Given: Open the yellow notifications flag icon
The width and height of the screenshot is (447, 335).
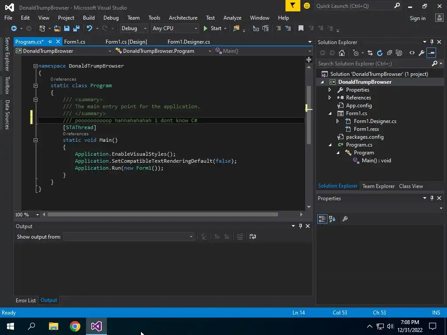Looking at the screenshot, I should pos(293,6).
